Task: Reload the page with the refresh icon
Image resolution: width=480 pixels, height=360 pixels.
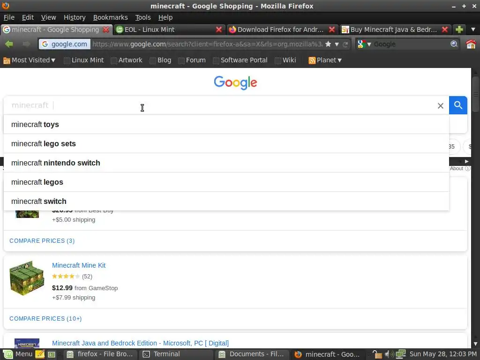Action: pyautogui.click(x=345, y=45)
